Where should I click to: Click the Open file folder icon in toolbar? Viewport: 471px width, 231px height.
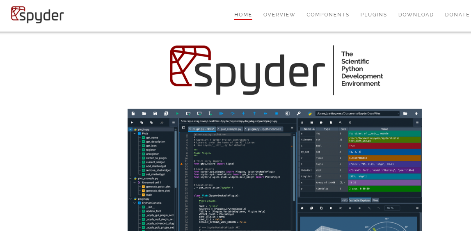144,114
